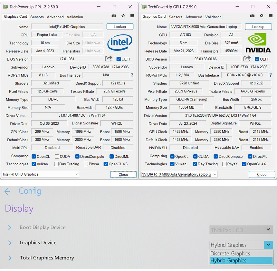
Task: Expand the Graphics Device row chevron
Action: pyautogui.click(x=10, y=243)
